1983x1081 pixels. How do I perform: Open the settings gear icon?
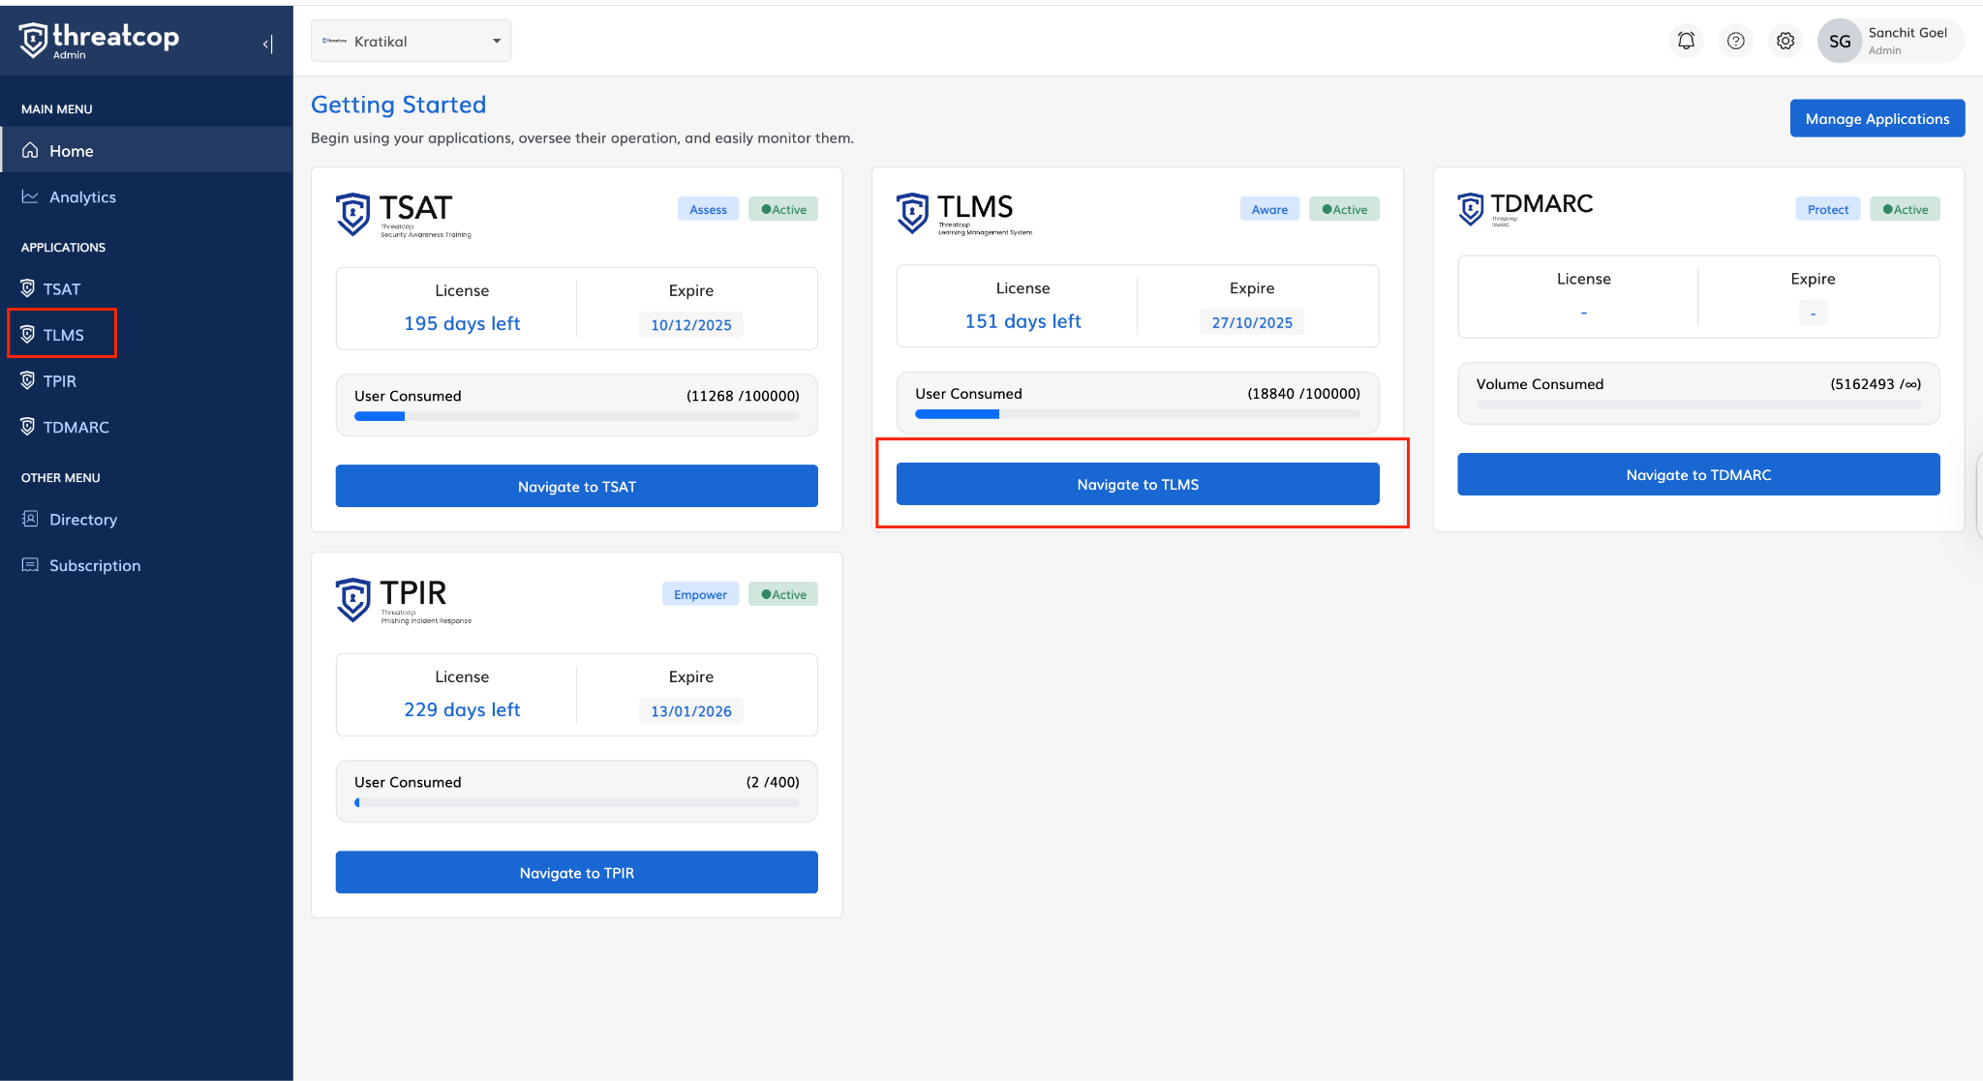[x=1785, y=41]
